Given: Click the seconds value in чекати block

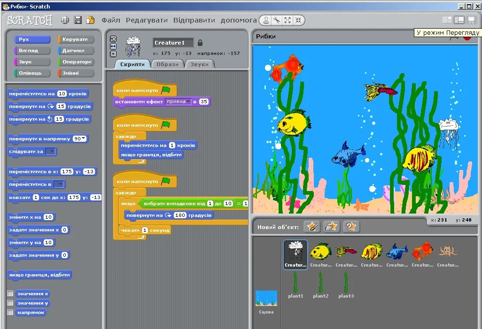Looking at the screenshot, I should (145, 230).
